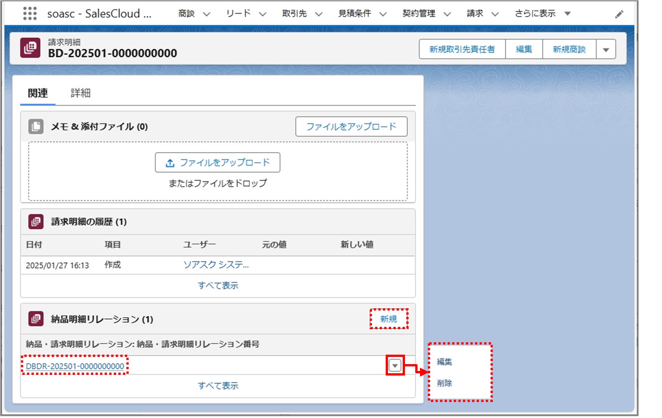Image resolution: width=662 pixels, height=418 pixels.
Task: Open the さらに表示 overflow menu
Action: pos(542,14)
